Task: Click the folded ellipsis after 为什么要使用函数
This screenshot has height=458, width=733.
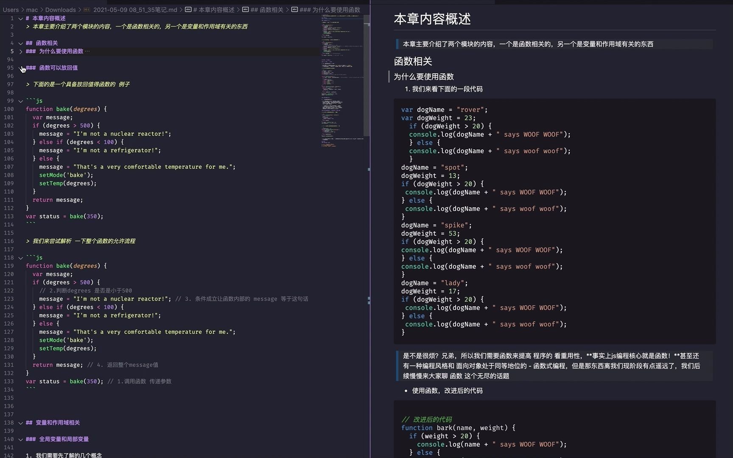Action: click(x=87, y=51)
